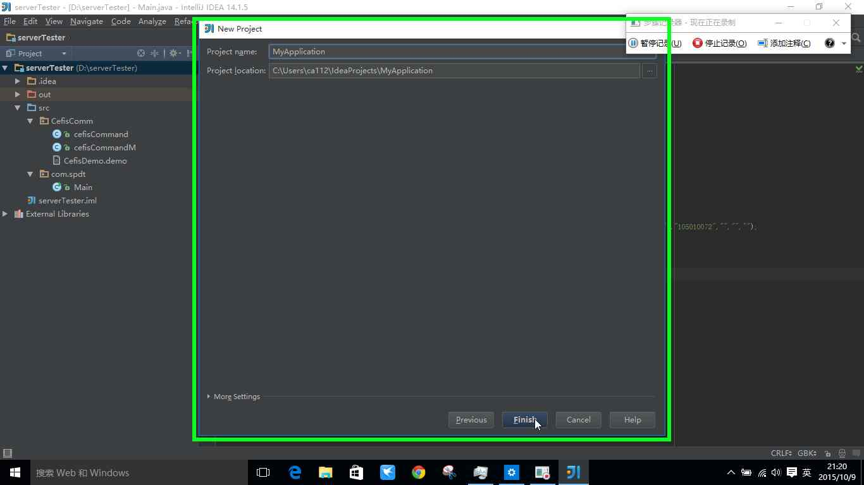Viewport: 864px width, 485px height.
Task: Click Scroll from Source target icon
Action: [141, 54]
